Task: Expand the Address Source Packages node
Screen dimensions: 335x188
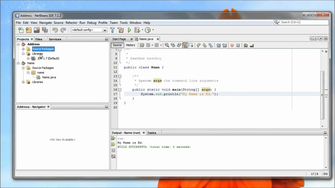Action: click(x=23, y=49)
